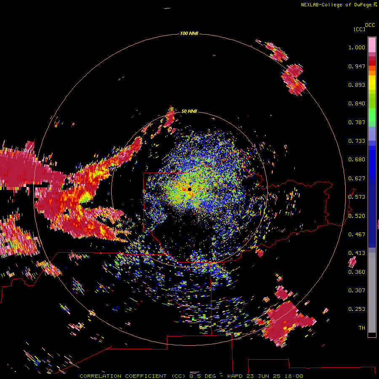Click the 50 NMI range ring label

pyautogui.click(x=189, y=111)
